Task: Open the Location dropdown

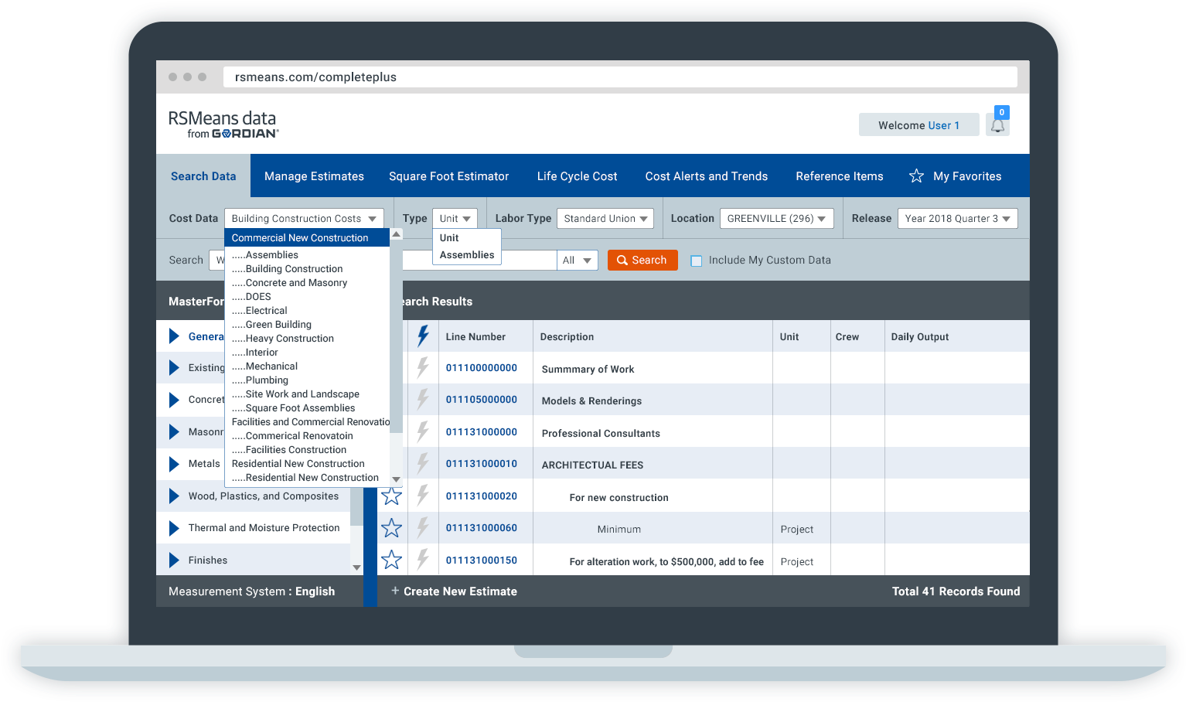Action: [x=776, y=219]
